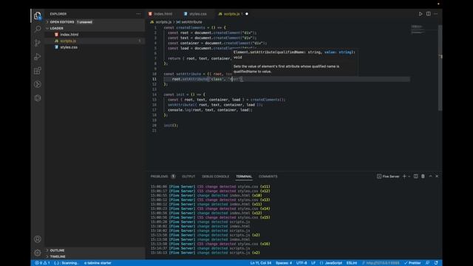Open the Explorer view in activity bar

click(x=38, y=16)
